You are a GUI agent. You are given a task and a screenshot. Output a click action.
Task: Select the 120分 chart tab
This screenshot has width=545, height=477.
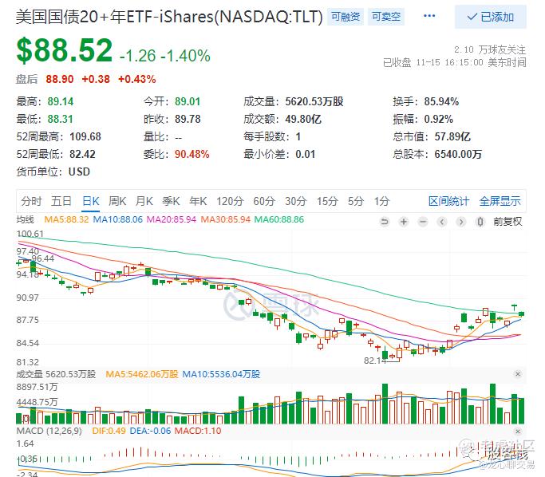[230, 201]
